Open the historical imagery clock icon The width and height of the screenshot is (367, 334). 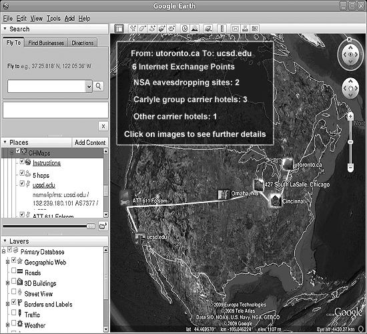pyautogui.click(x=185, y=29)
